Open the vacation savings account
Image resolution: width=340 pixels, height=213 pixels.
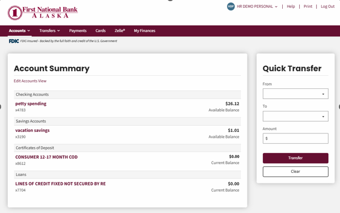pos(32,130)
